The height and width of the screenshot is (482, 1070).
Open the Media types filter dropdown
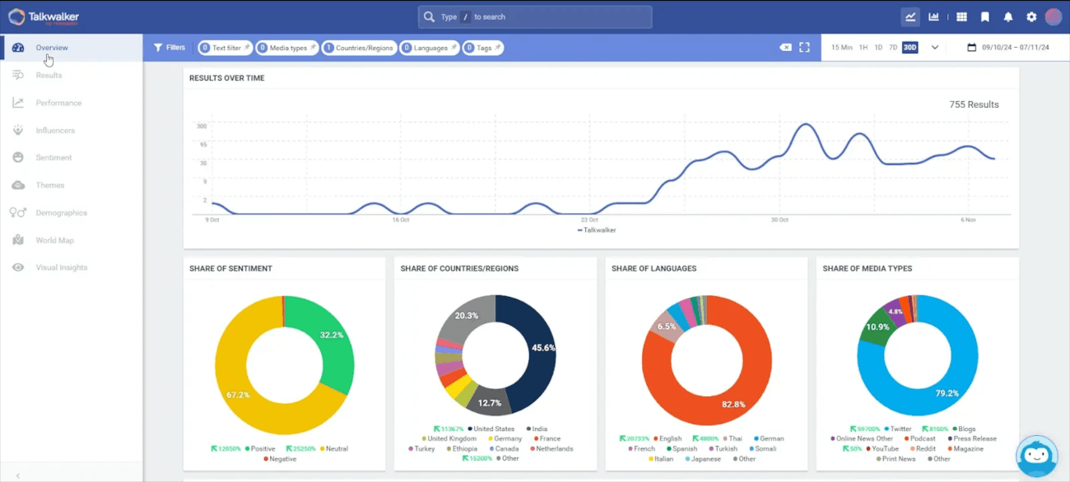tap(286, 48)
